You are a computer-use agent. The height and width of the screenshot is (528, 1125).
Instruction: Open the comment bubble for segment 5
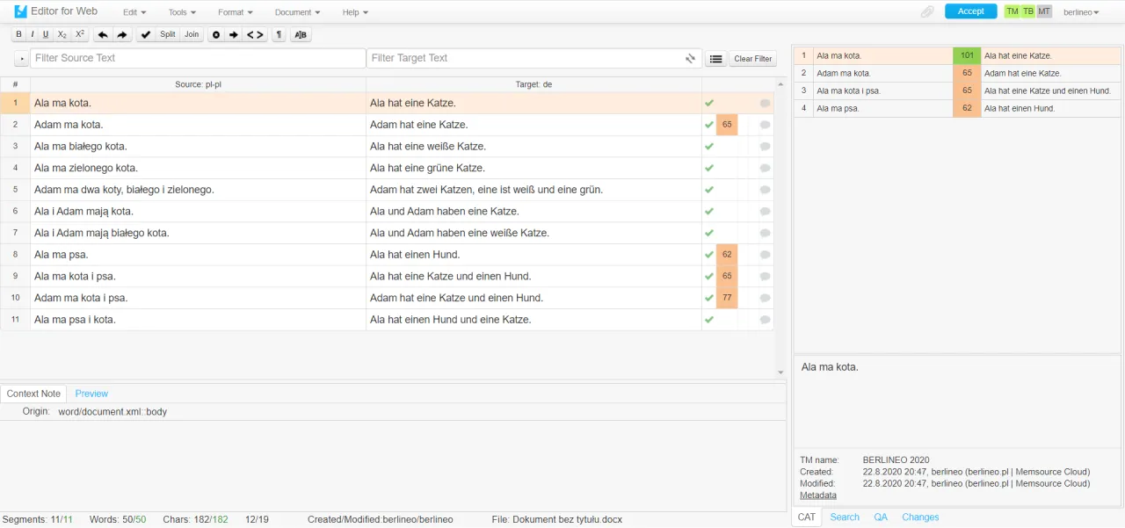point(765,190)
